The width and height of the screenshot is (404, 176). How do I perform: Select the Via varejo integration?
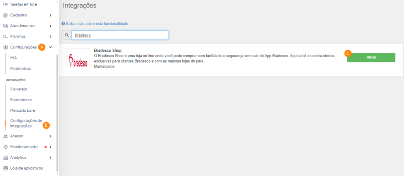[19, 89]
